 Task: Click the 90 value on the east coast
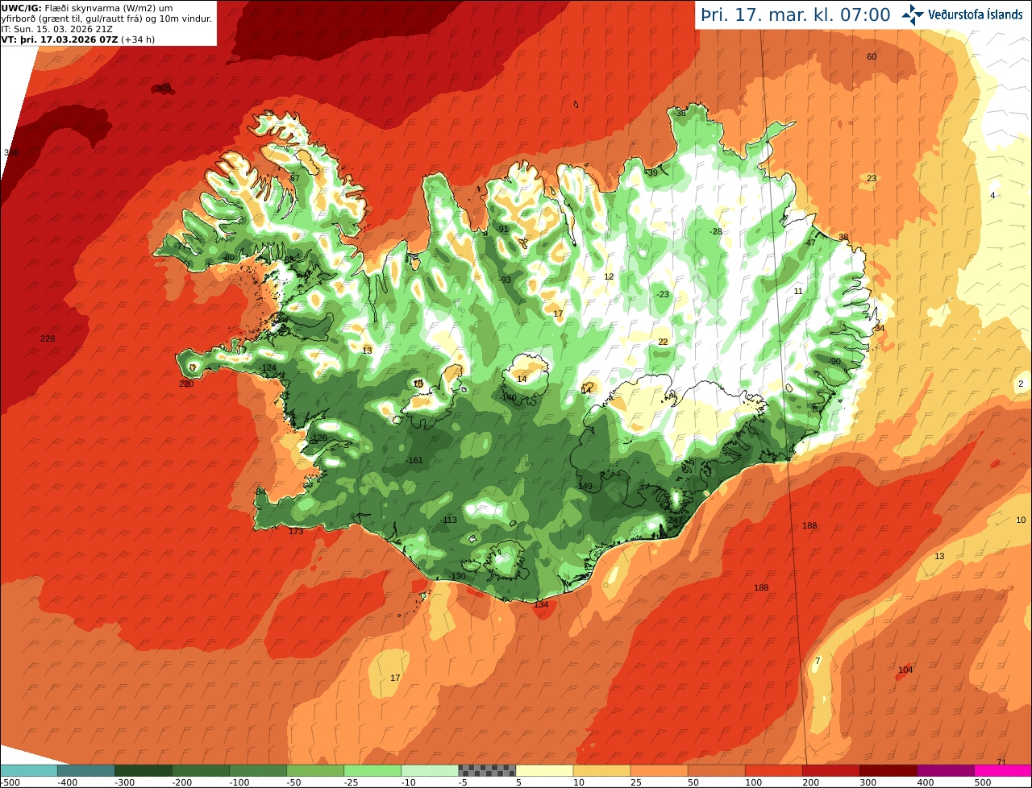835,361
